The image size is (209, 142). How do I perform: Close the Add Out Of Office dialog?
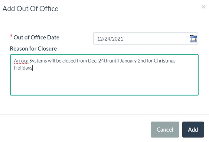[x=203, y=7]
